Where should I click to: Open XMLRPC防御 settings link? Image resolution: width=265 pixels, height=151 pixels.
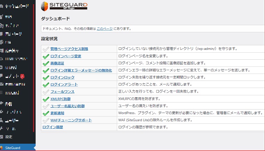pos(60,99)
